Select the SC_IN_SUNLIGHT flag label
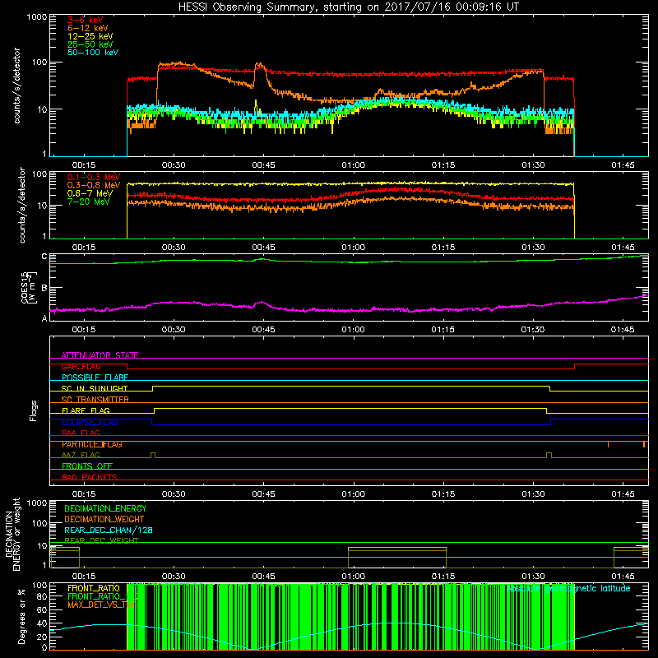Image resolution: width=658 pixels, height=658 pixels. [x=95, y=388]
